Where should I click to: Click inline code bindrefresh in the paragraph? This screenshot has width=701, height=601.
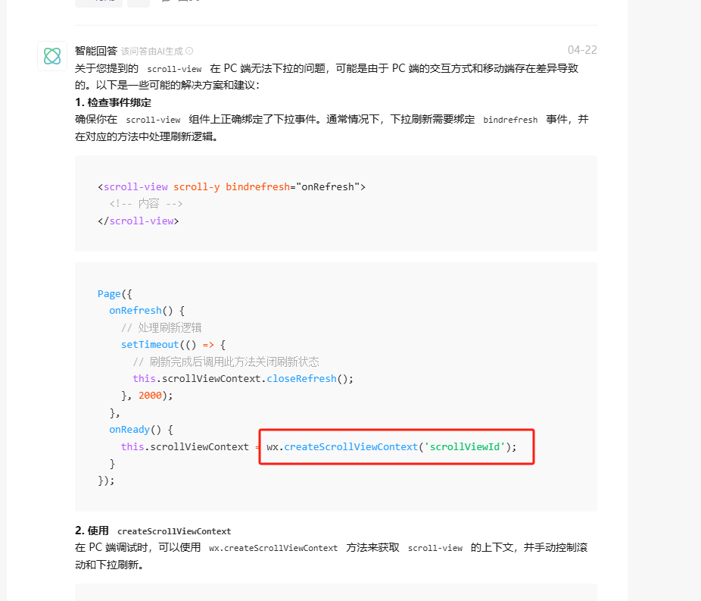(x=510, y=120)
